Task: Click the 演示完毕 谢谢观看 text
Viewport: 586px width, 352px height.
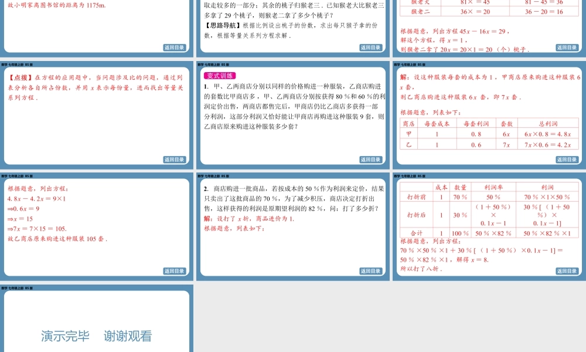Action: point(97,336)
